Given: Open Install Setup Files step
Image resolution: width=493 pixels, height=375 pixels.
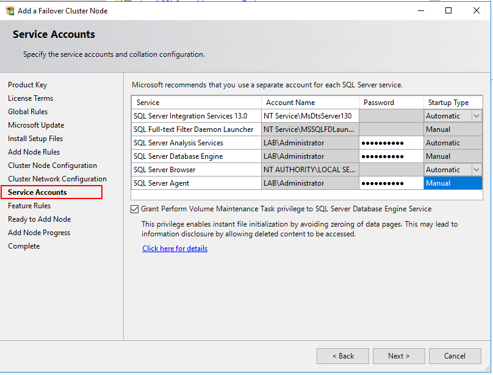Looking at the screenshot, I should pos(35,139).
